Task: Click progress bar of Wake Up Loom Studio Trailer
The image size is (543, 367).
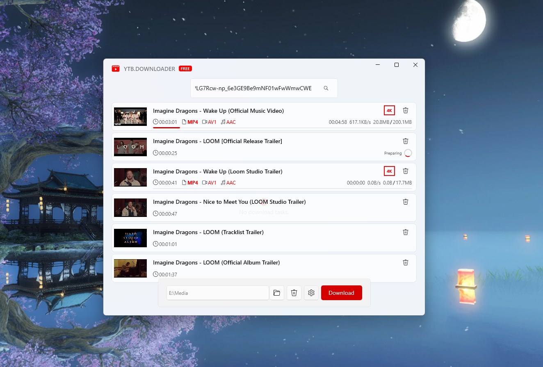Action: 283,188
